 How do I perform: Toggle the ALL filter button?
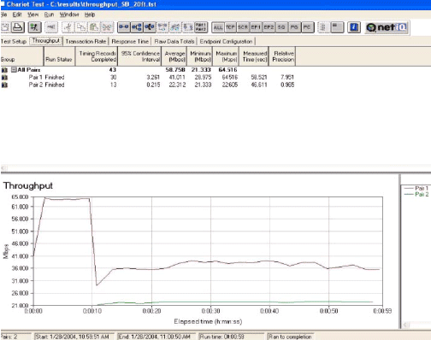218,27
